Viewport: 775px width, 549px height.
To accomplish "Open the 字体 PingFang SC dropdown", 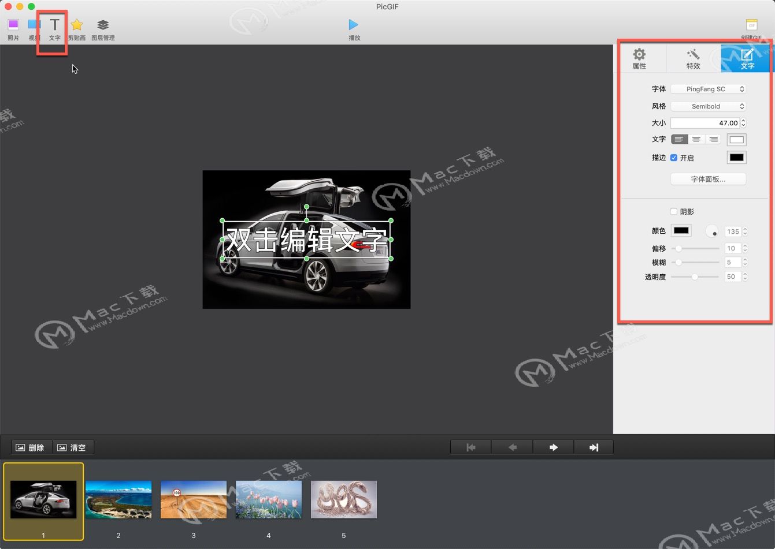I will click(x=709, y=89).
